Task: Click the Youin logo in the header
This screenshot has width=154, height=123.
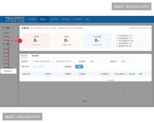Action: (15, 19)
